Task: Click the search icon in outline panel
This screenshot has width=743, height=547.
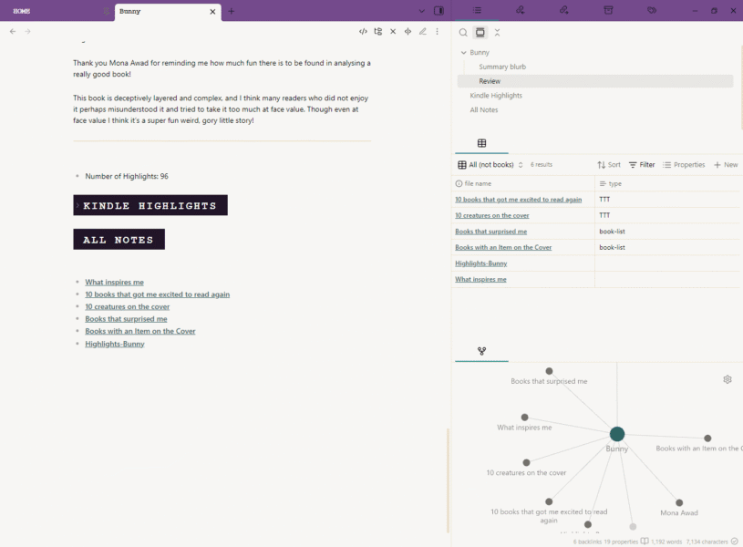Action: (463, 33)
